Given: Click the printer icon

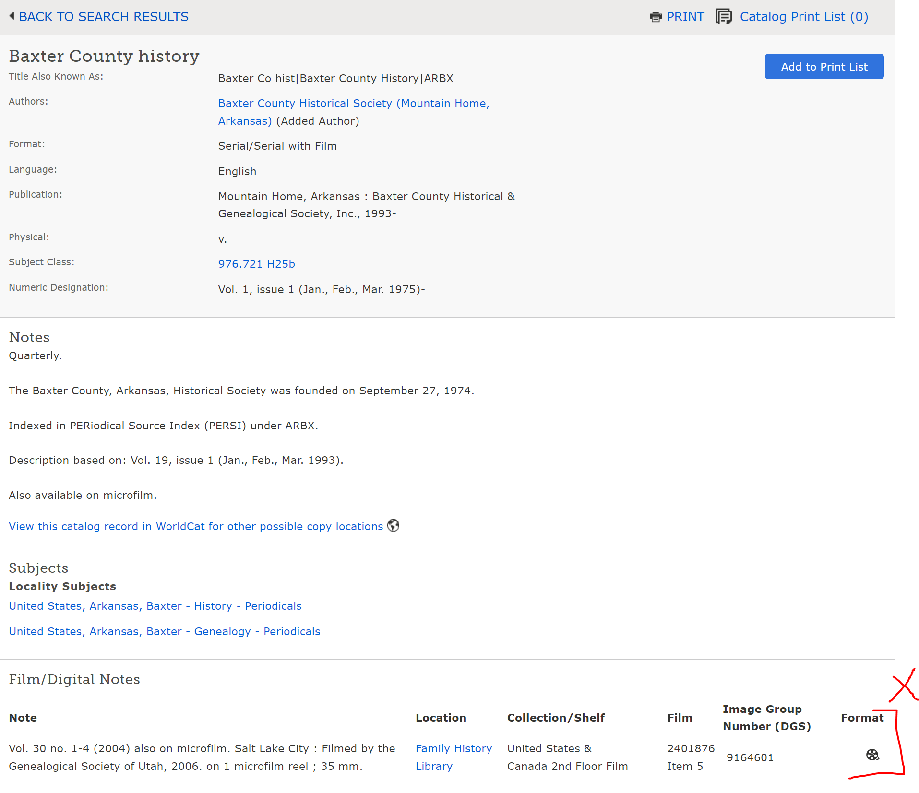Looking at the screenshot, I should click(656, 17).
